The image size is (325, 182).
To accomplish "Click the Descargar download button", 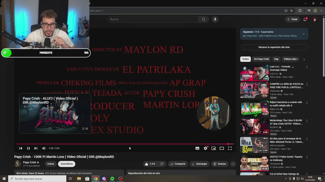I will coord(199,164).
